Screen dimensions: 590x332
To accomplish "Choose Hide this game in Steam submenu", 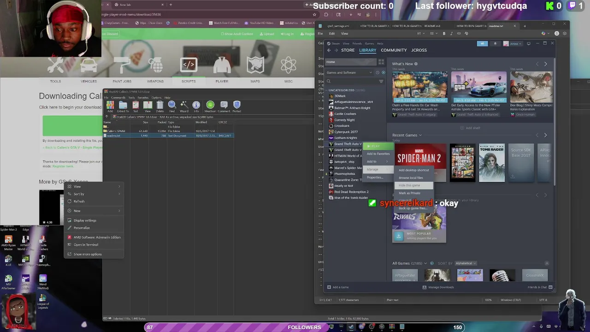I will (x=414, y=185).
